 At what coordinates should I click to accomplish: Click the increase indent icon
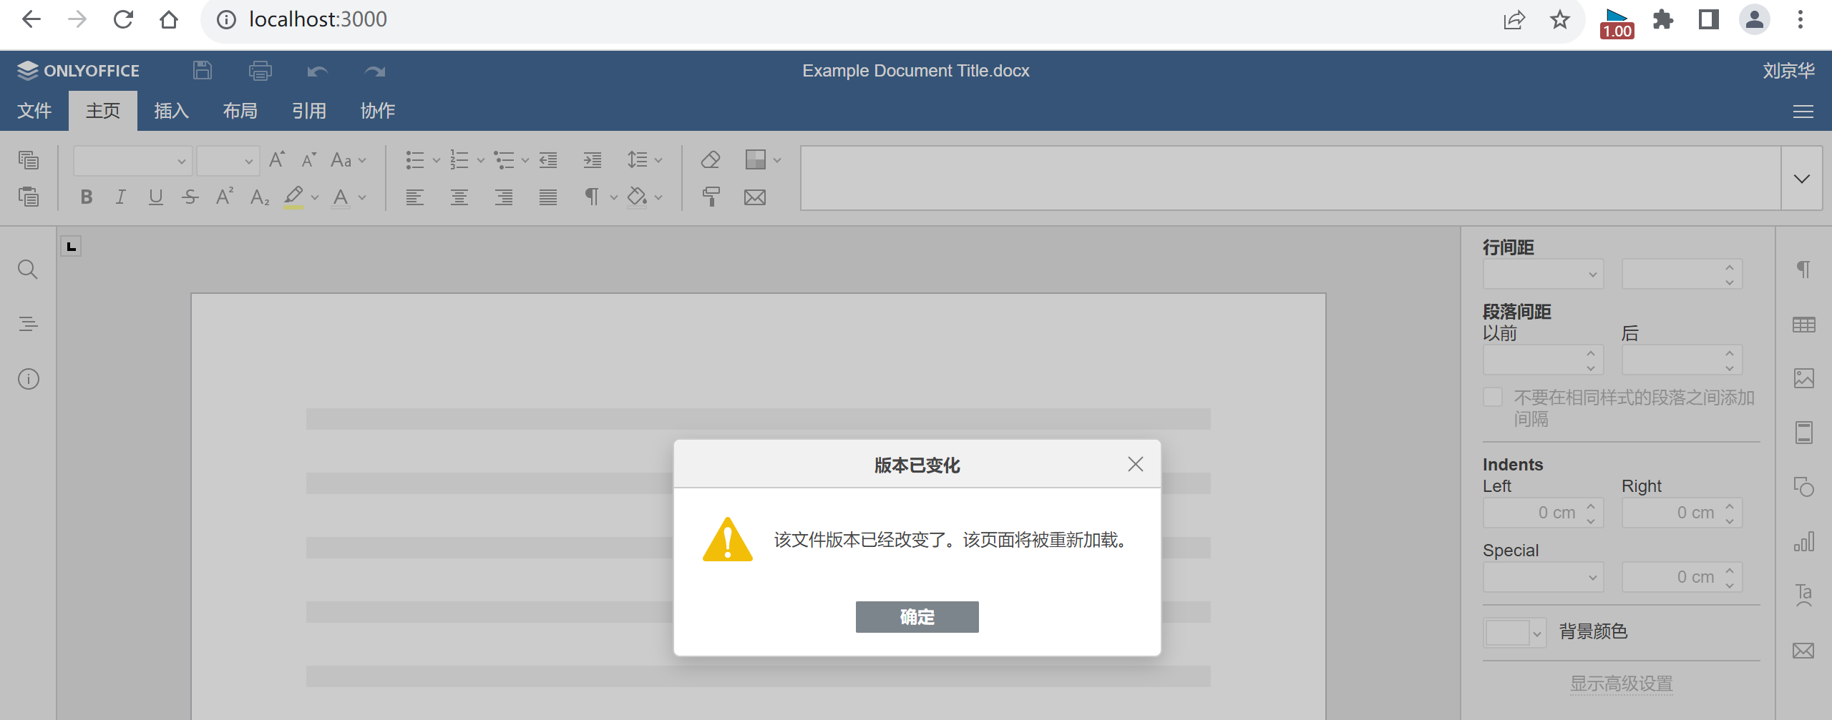[x=593, y=159]
